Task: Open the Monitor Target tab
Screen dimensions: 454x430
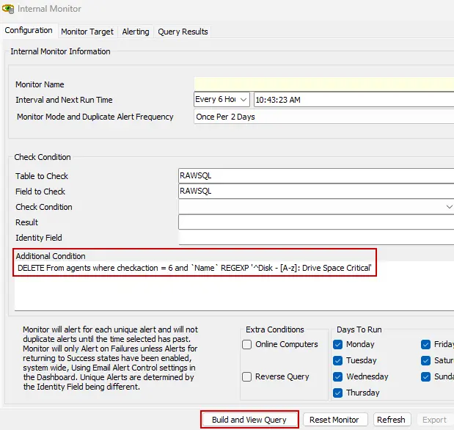Action: click(x=87, y=32)
